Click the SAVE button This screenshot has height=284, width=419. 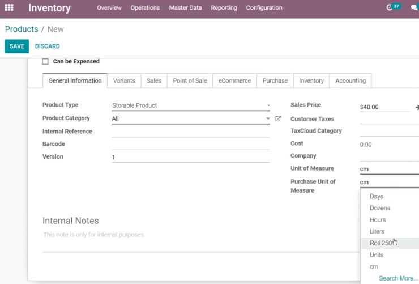tap(17, 46)
